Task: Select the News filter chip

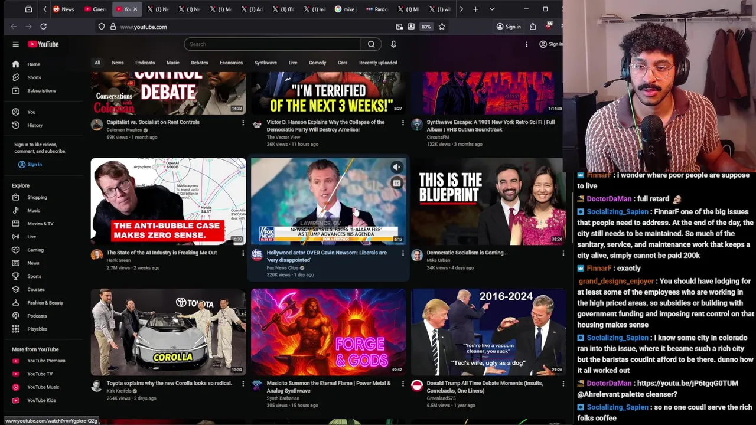Action: pyautogui.click(x=118, y=63)
